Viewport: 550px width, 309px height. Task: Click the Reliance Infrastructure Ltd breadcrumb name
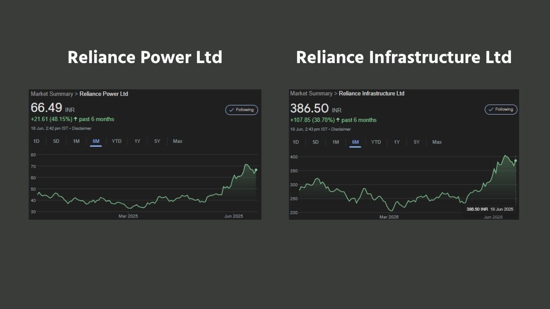pyautogui.click(x=372, y=94)
